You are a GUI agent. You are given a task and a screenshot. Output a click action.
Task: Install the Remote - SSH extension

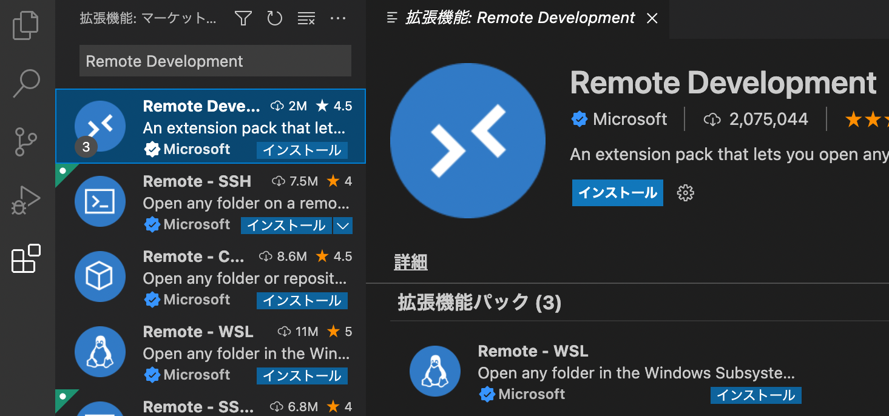pos(286,226)
